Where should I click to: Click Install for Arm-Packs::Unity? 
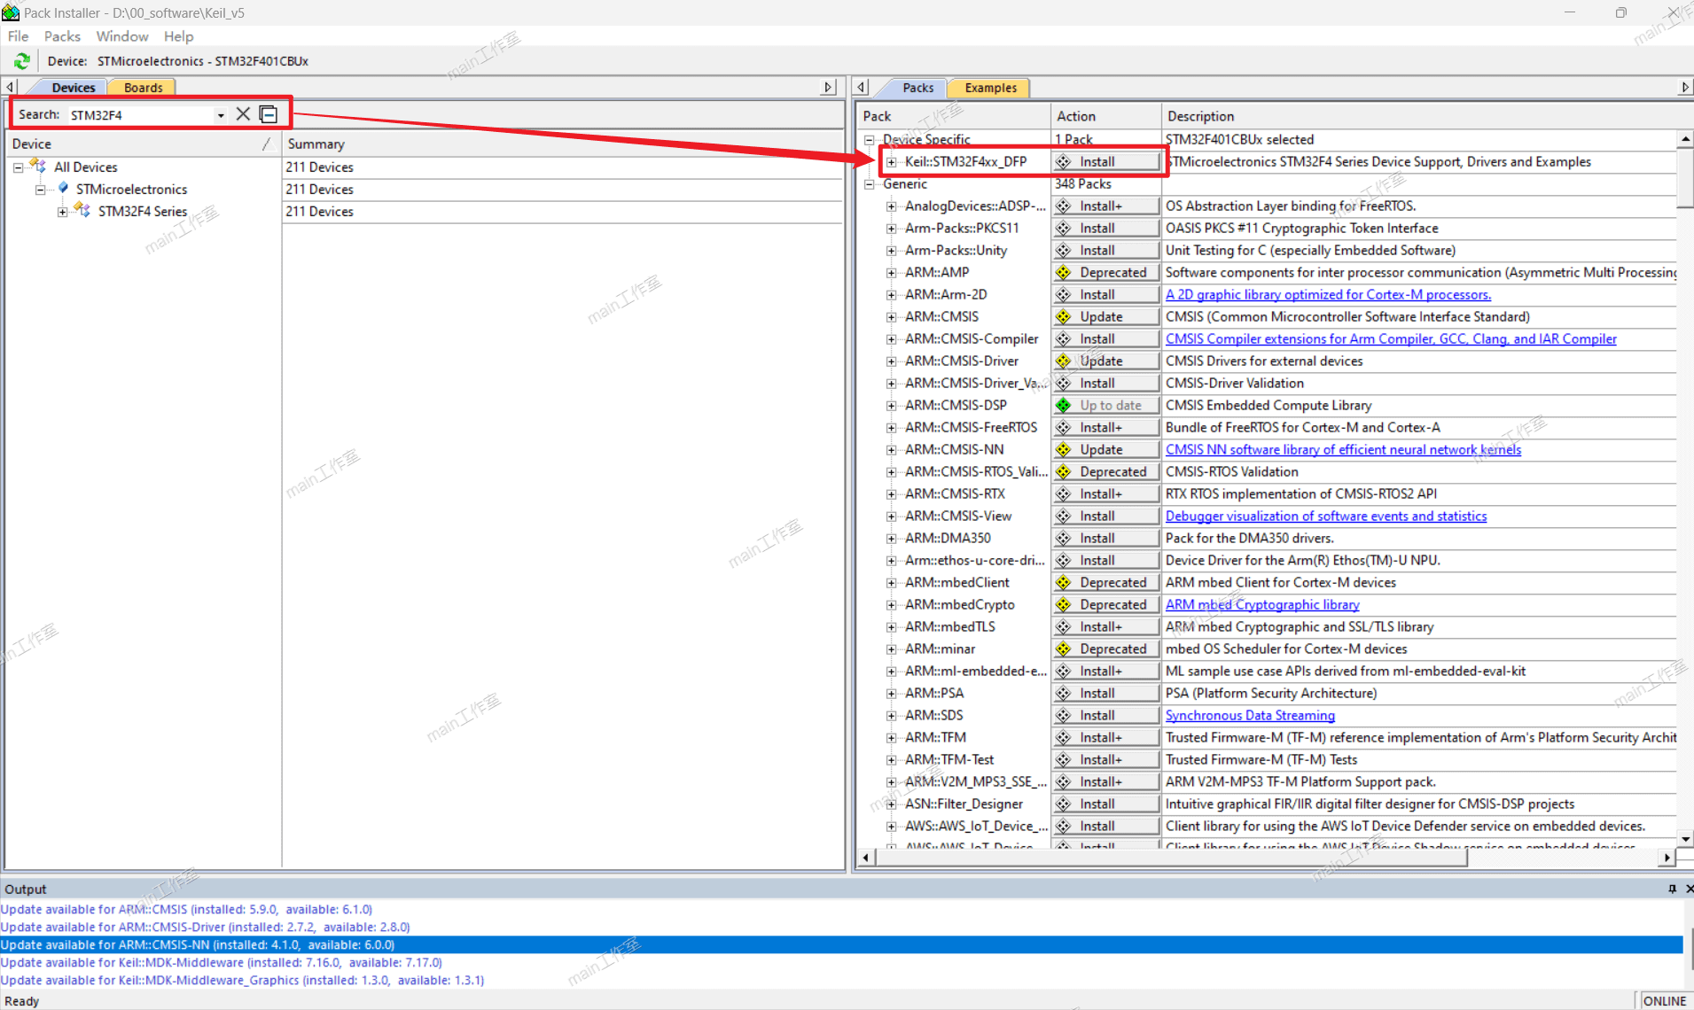(1106, 251)
